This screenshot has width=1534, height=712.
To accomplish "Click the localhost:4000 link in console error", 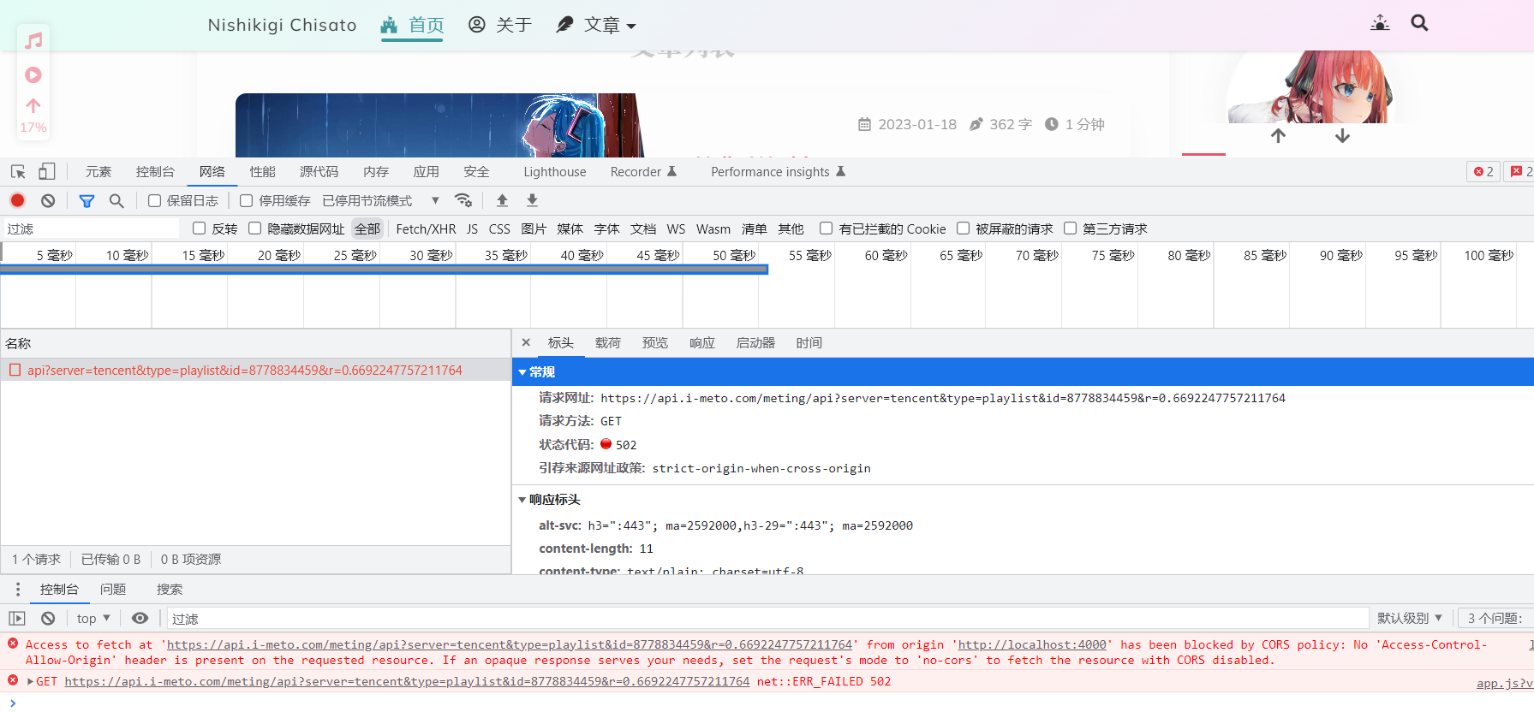I will click(1033, 645).
